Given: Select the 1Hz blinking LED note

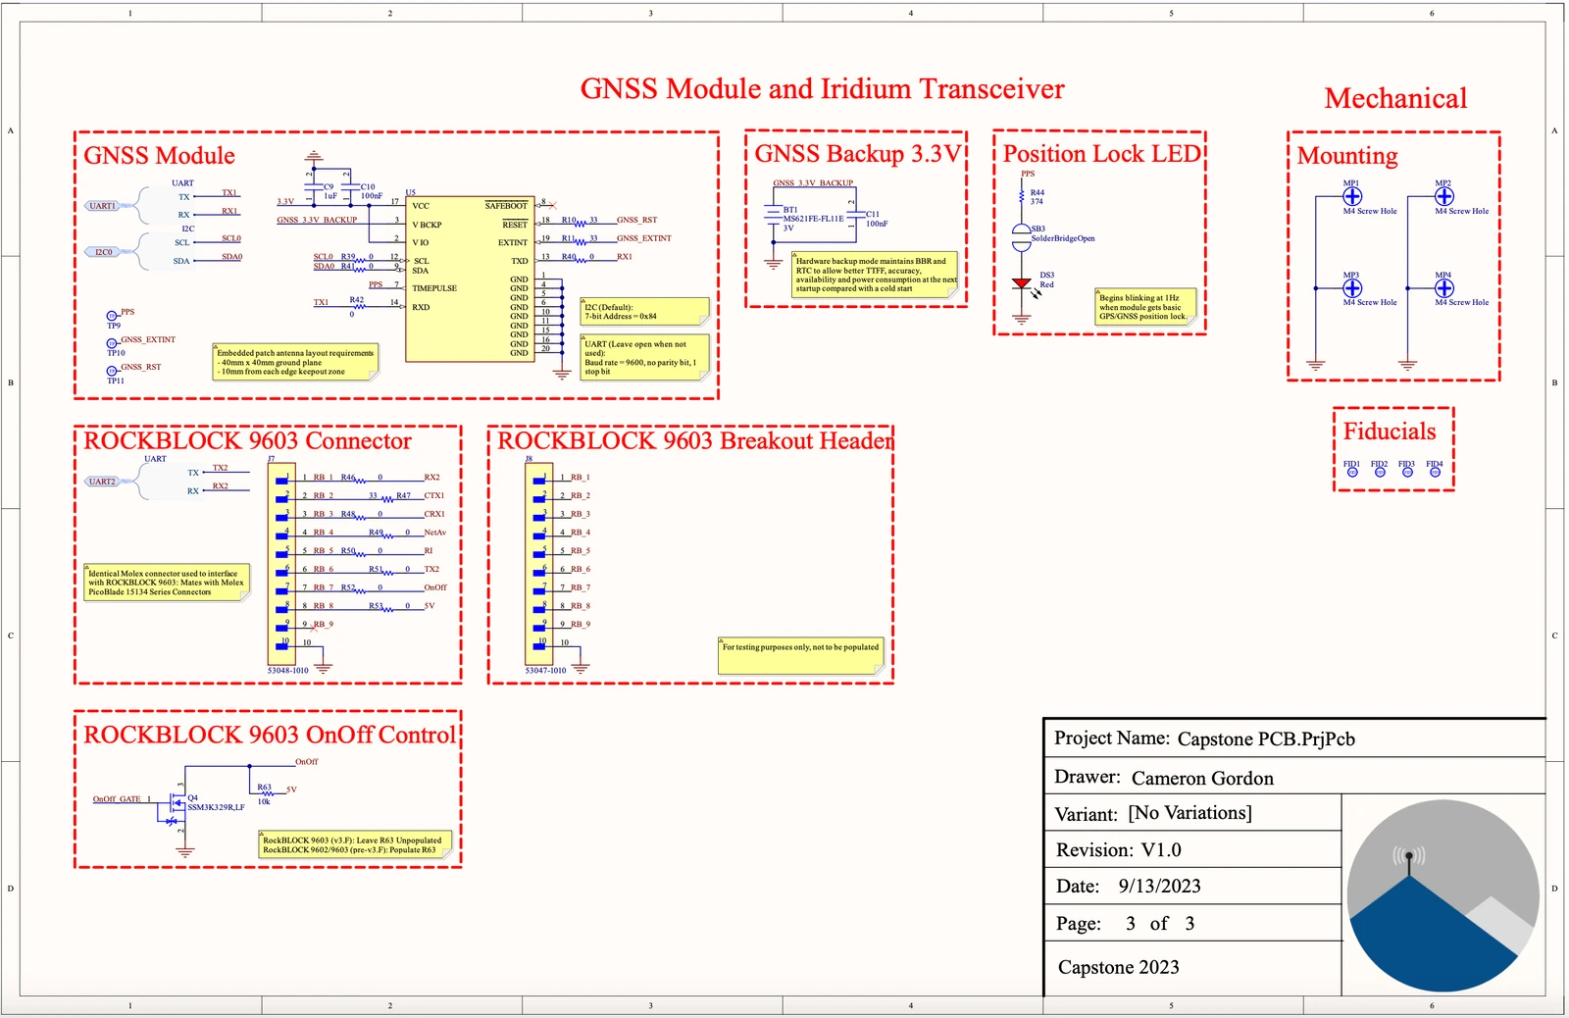Looking at the screenshot, I should pyautogui.click(x=1144, y=307).
